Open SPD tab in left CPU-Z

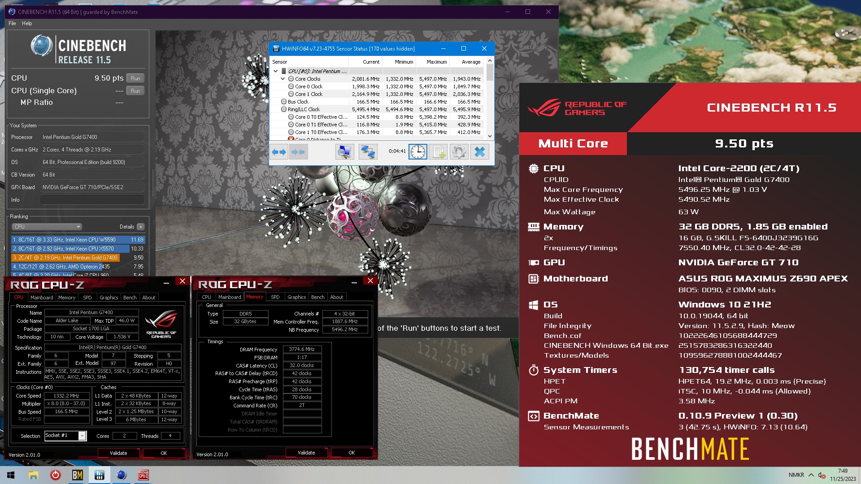click(87, 298)
